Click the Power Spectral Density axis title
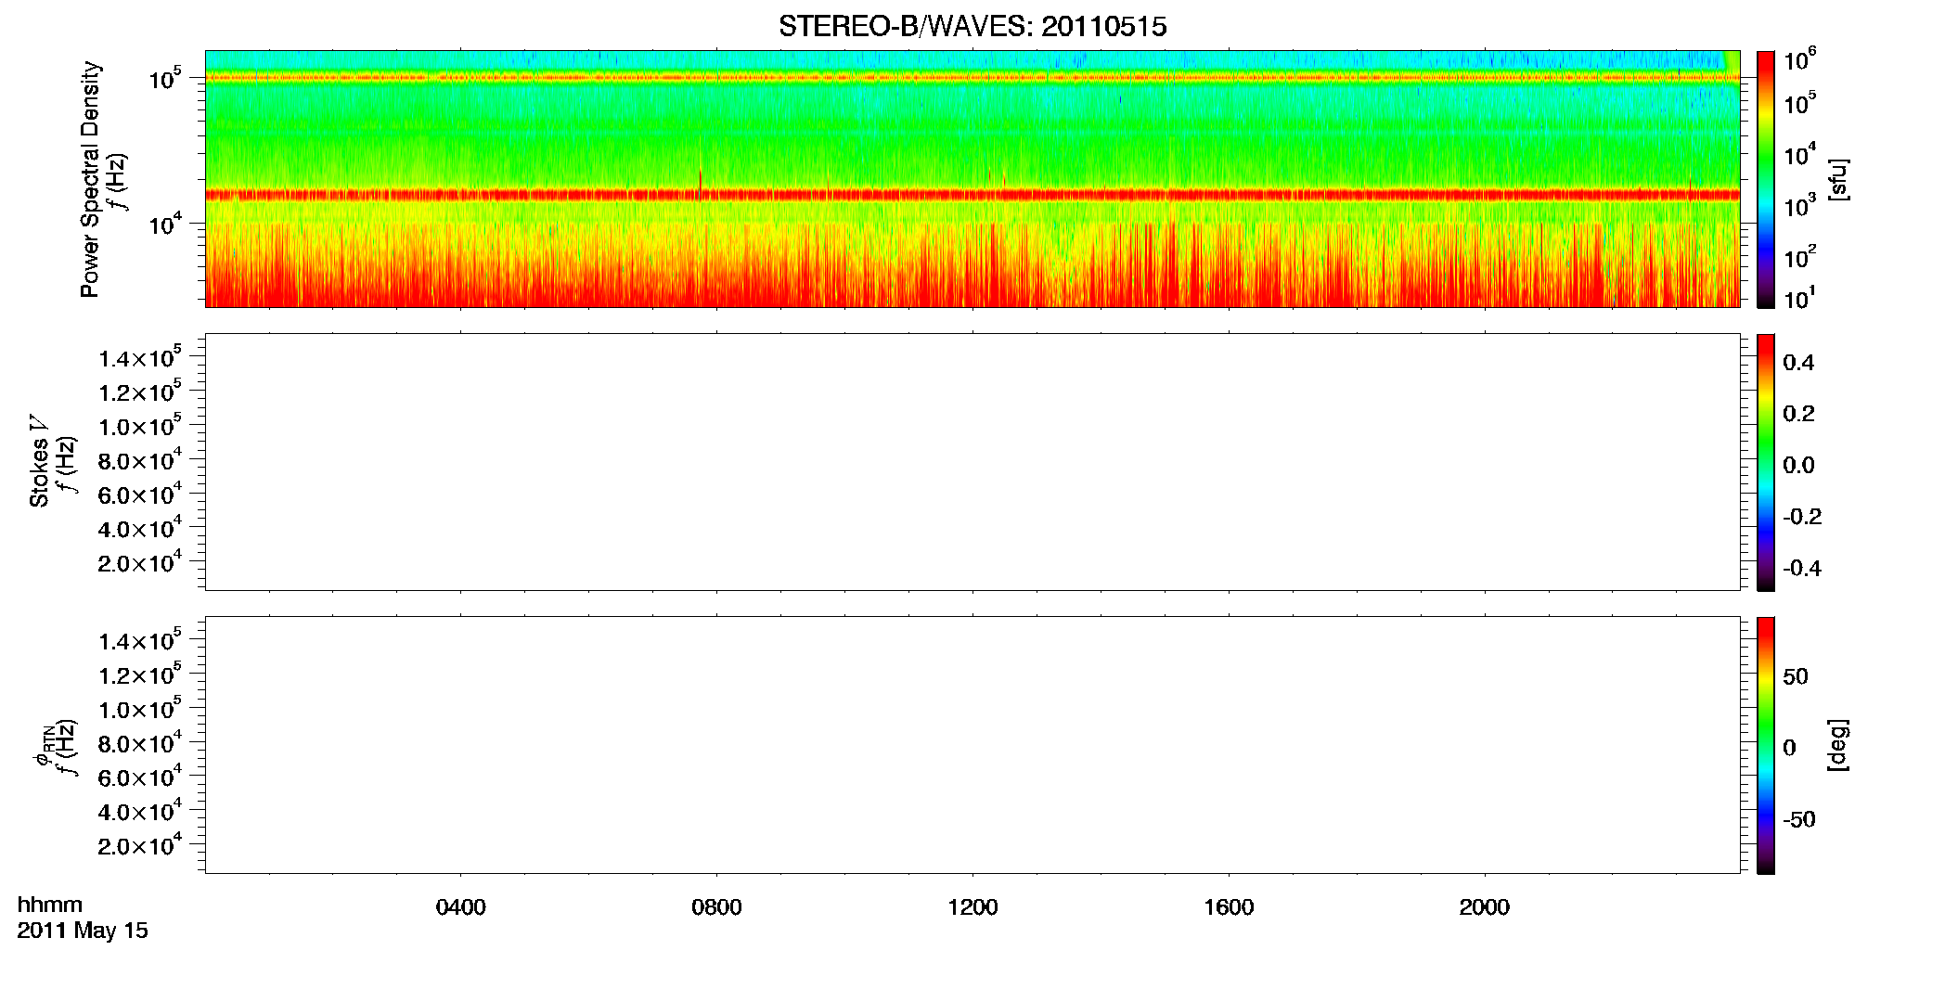Viewport: 1945px width, 1002px height. coord(90,179)
